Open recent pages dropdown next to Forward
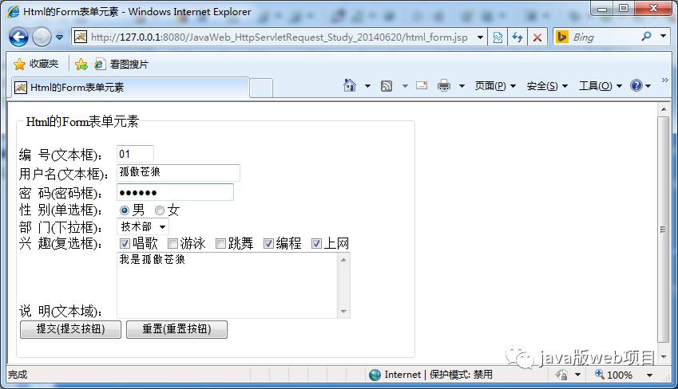 [60, 37]
